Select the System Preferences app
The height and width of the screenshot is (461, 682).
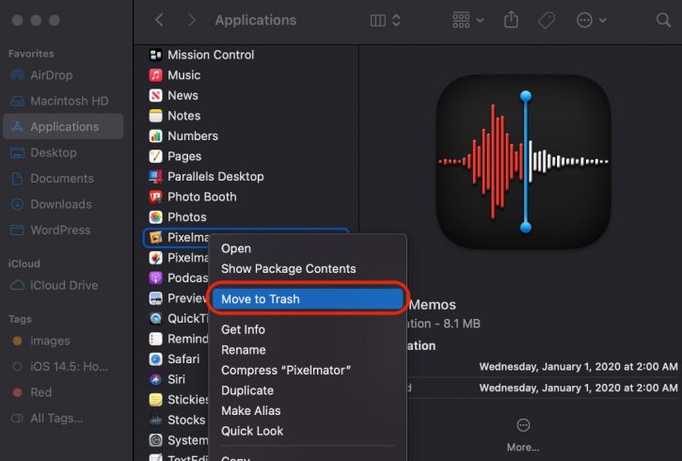[177, 440]
